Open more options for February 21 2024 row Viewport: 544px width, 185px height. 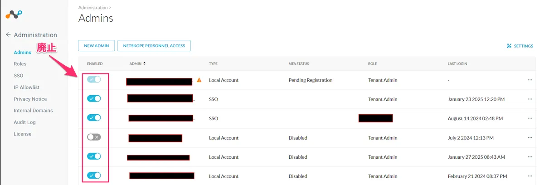pos(530,176)
